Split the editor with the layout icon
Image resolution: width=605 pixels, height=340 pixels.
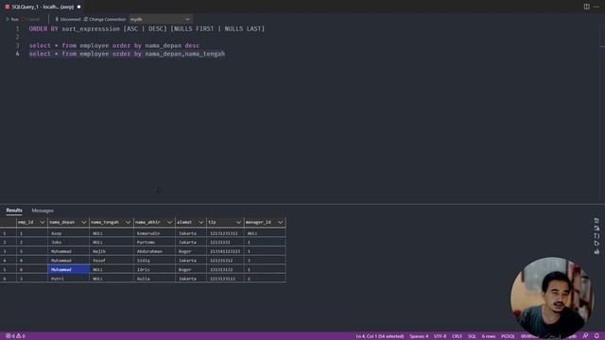(x=586, y=7)
